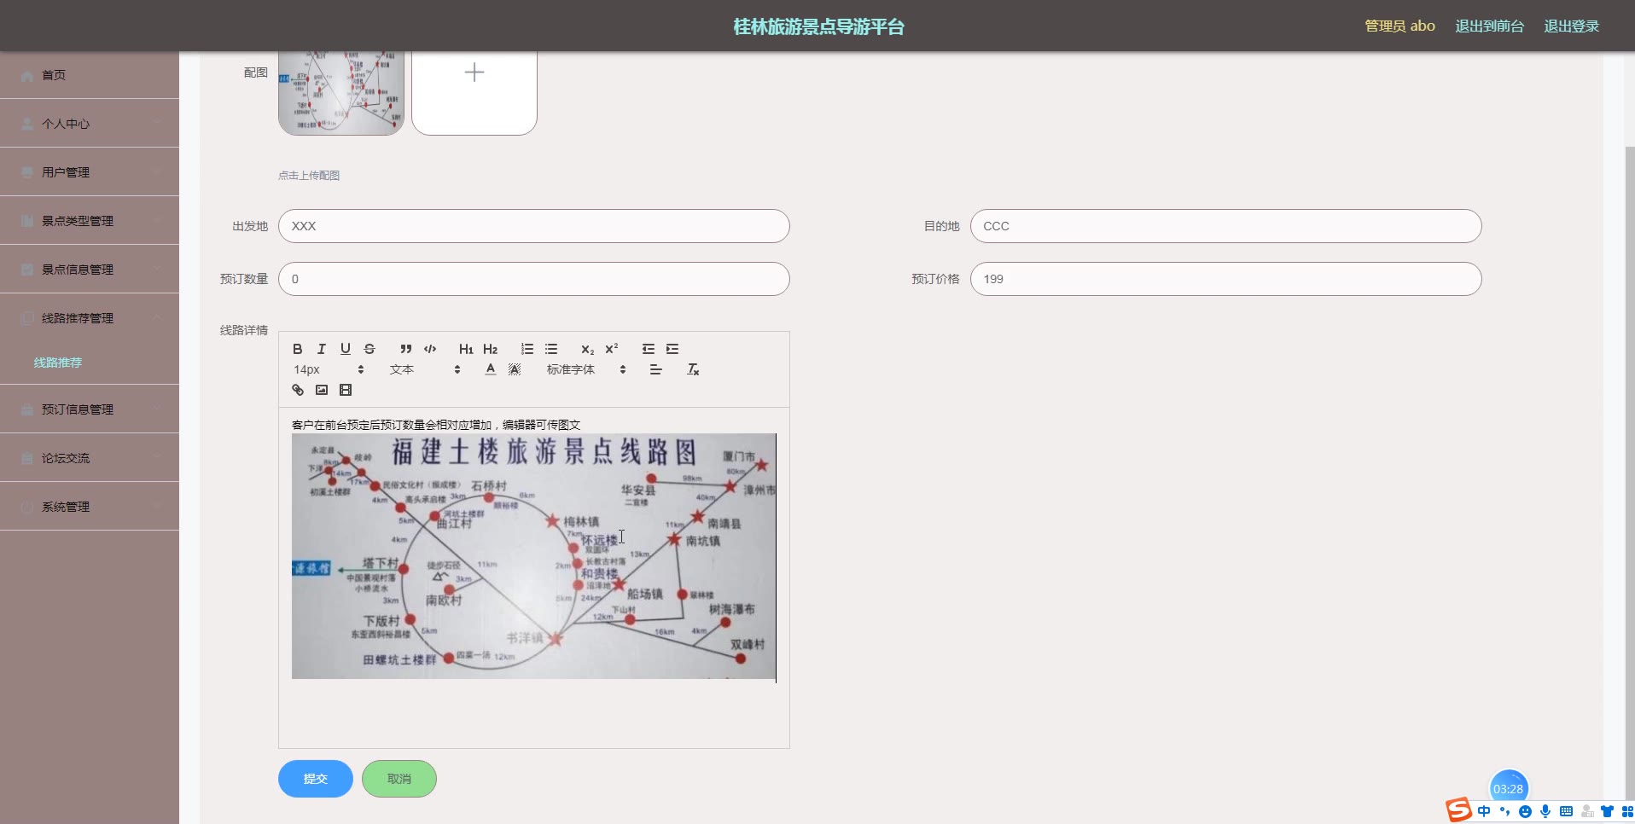Toggle blockquote formatting in the editor

(x=406, y=349)
